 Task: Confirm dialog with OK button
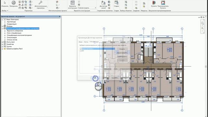pyautogui.click(x=95, y=78)
